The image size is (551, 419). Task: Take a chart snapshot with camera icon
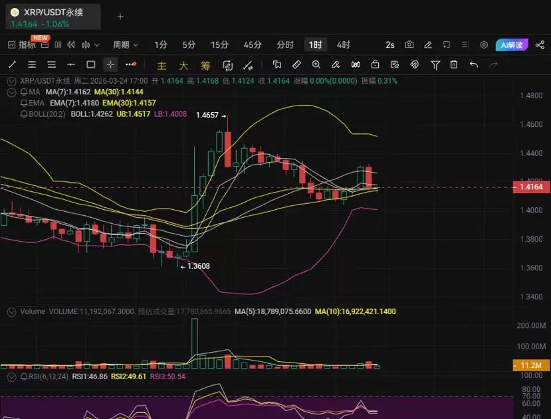(x=409, y=44)
